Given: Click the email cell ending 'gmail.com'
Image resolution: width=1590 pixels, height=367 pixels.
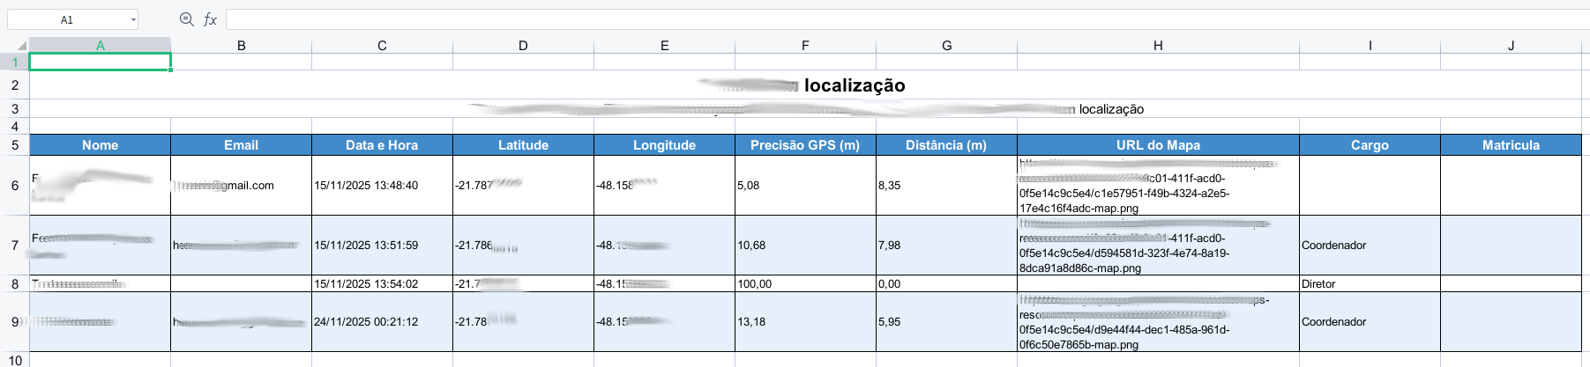Looking at the screenshot, I should click(242, 185).
